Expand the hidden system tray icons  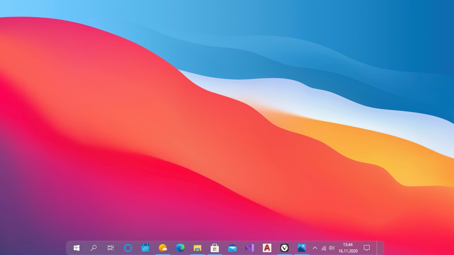click(x=315, y=248)
